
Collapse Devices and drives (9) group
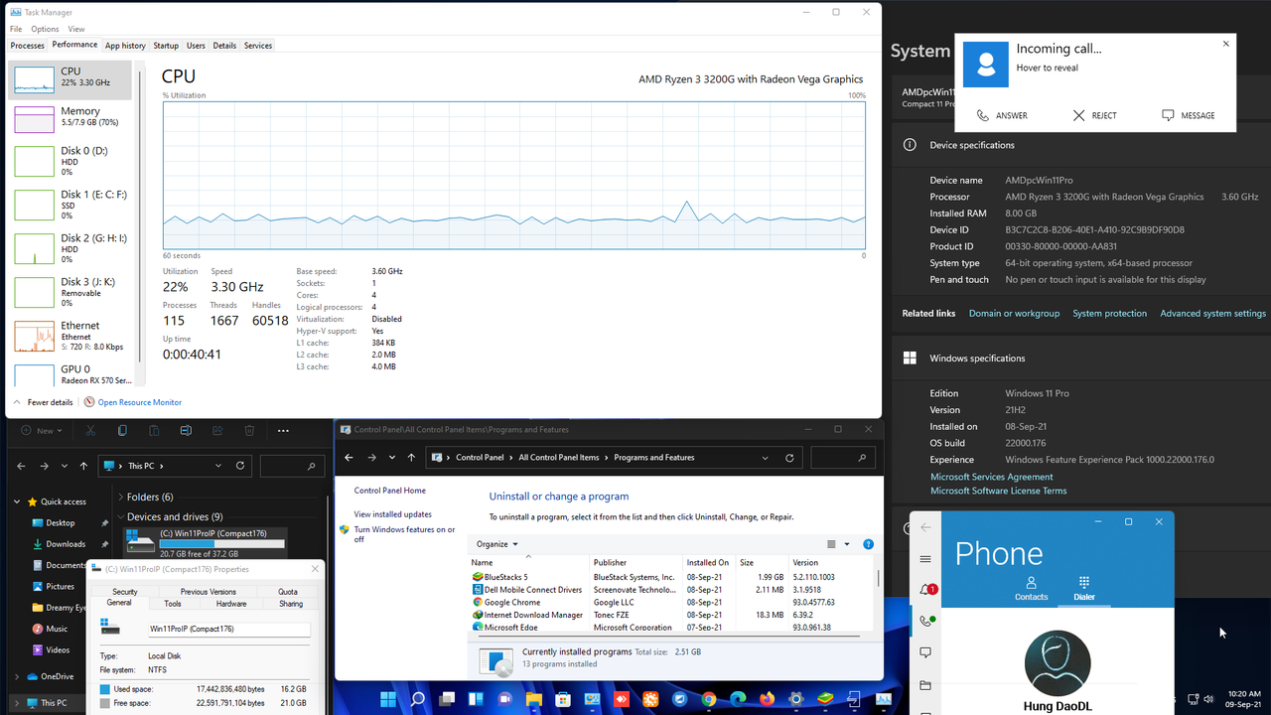point(121,516)
